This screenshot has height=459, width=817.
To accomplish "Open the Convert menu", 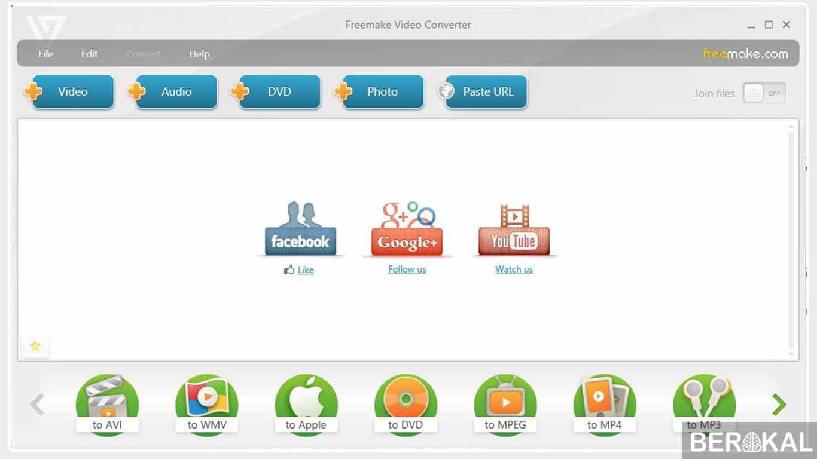I will pos(143,54).
